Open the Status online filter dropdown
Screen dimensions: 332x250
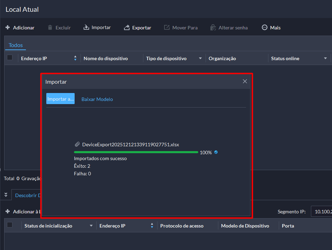click(325, 58)
